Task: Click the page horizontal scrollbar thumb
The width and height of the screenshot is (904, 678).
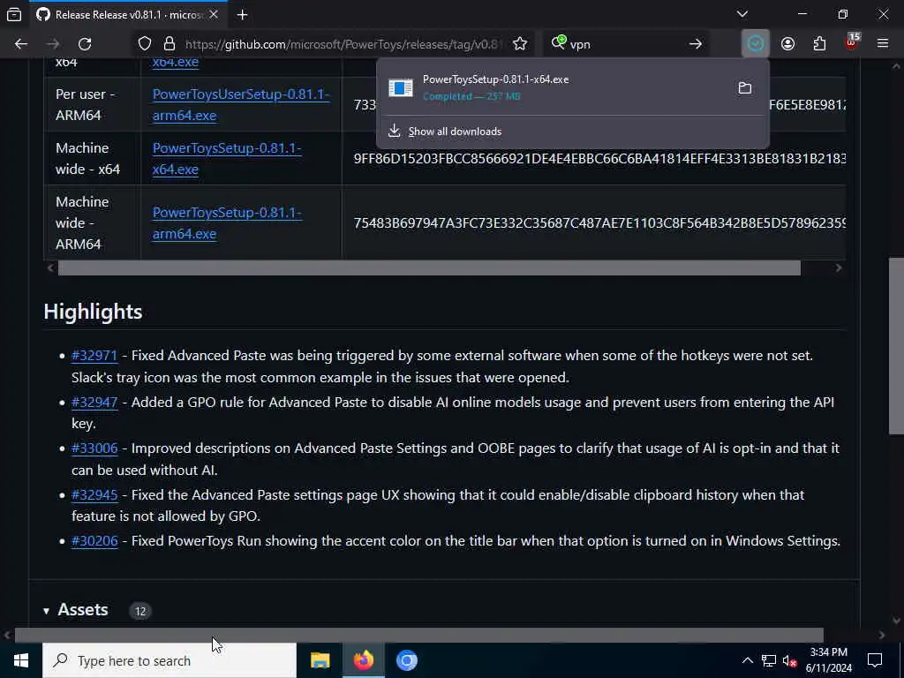Action: click(419, 635)
